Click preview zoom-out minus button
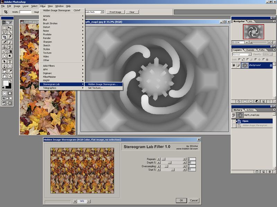Image resolution: width=277 pixels, height=207 pixels. [x=89, y=201]
